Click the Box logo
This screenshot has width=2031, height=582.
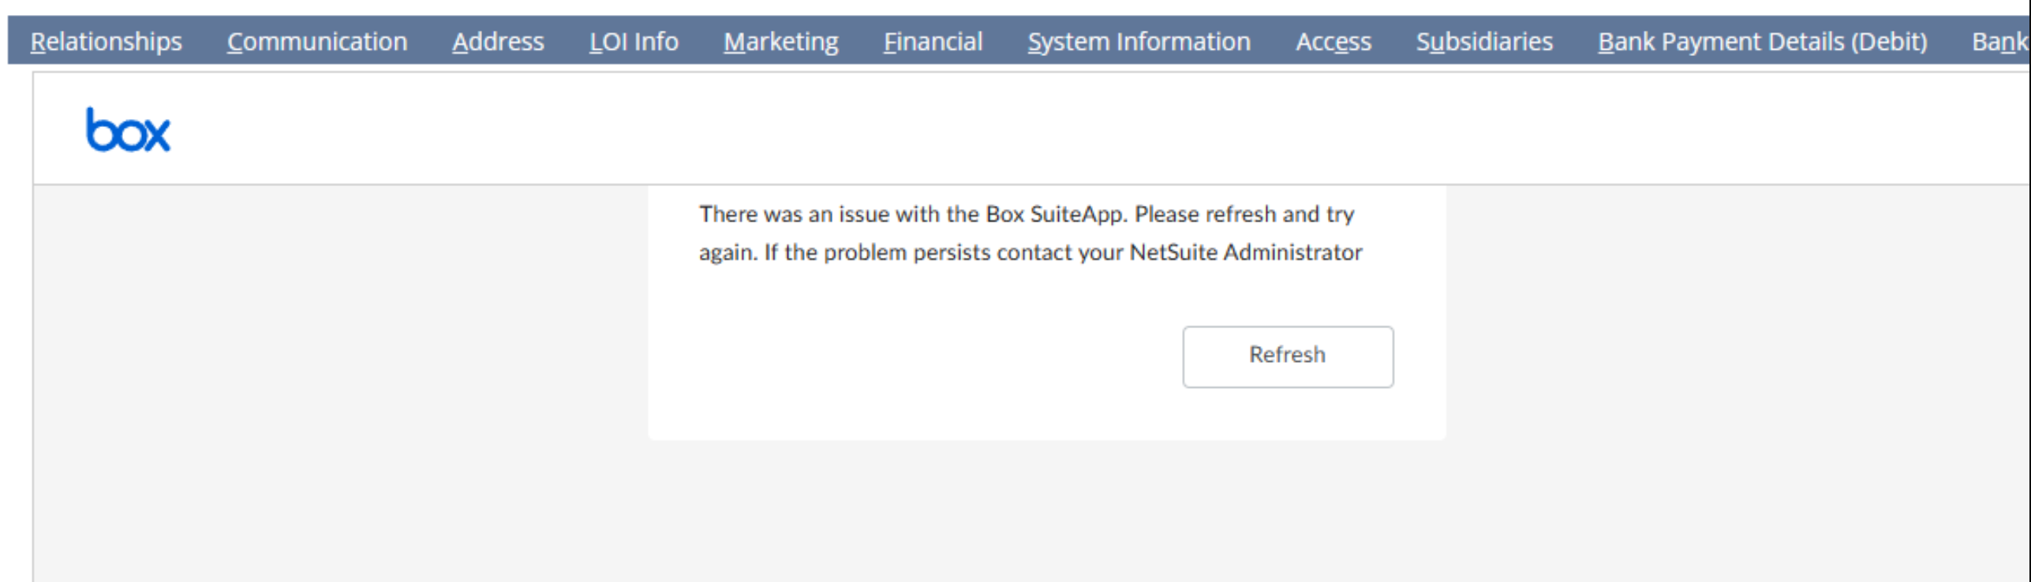128,130
